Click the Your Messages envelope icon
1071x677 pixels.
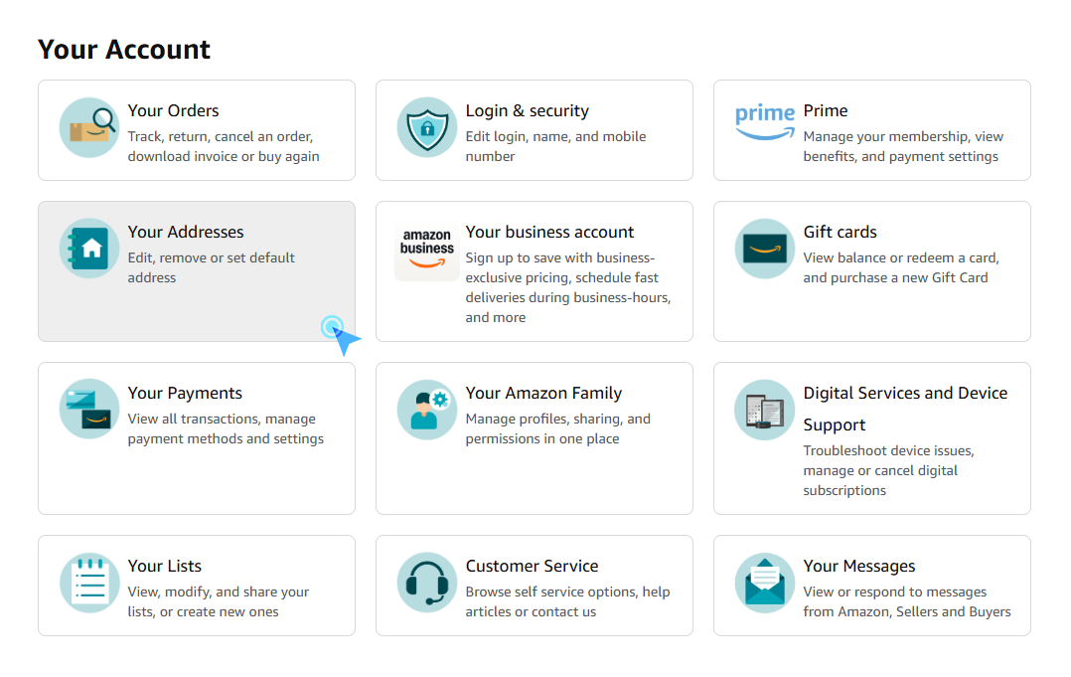(765, 582)
